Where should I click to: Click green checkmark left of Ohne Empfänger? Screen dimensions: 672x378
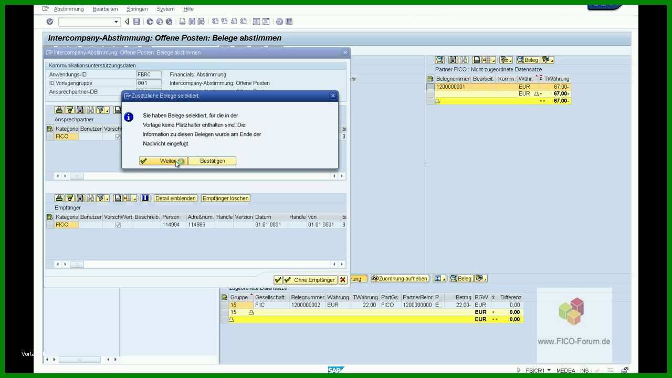pos(278,280)
